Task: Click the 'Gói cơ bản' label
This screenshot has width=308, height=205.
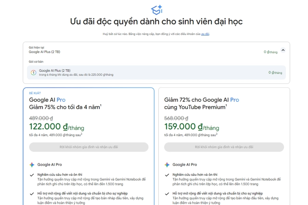Action: [x=36, y=61]
